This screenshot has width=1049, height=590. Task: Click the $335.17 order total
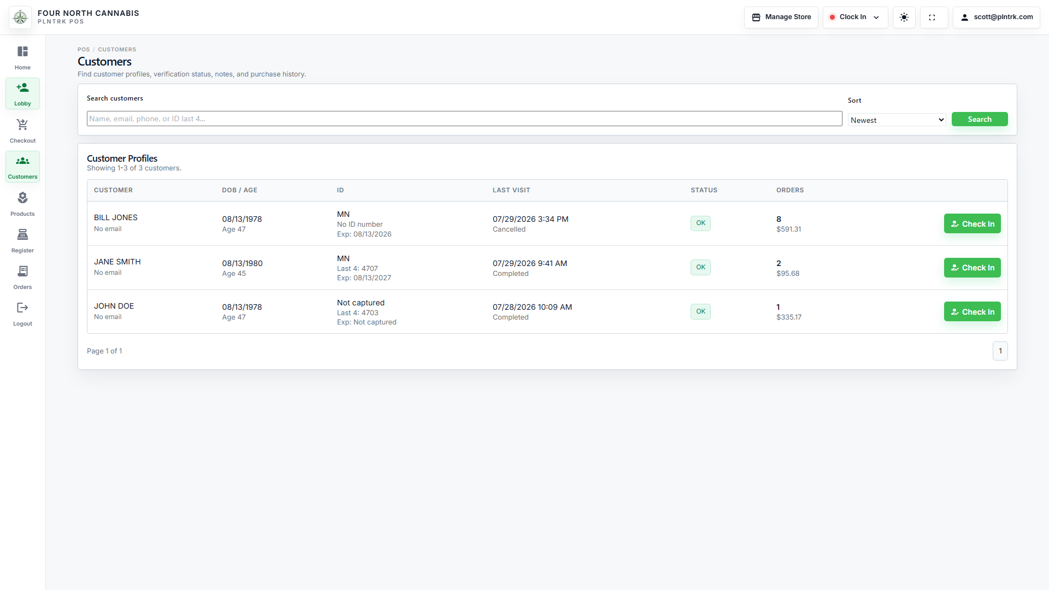[x=789, y=317]
